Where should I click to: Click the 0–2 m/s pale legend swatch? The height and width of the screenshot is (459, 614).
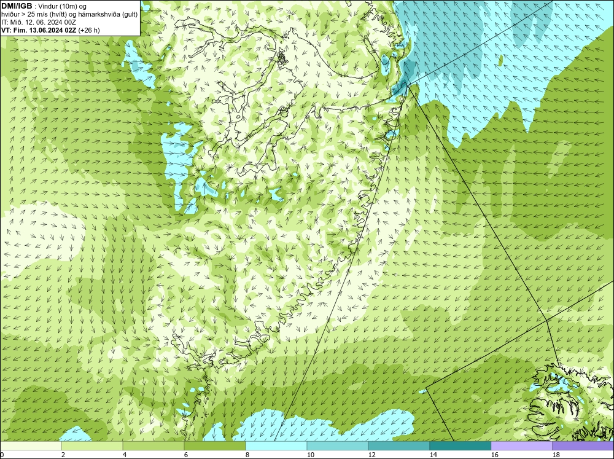point(31,445)
